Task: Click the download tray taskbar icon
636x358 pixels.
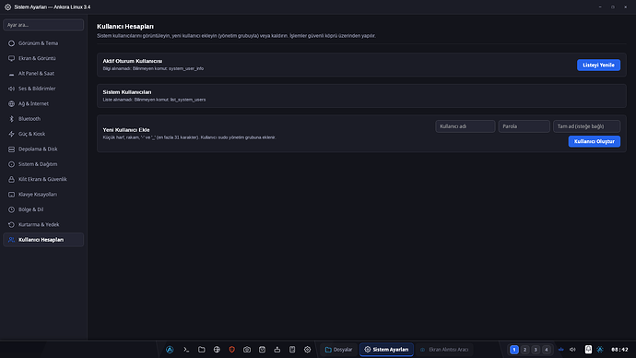Action: tap(277, 350)
